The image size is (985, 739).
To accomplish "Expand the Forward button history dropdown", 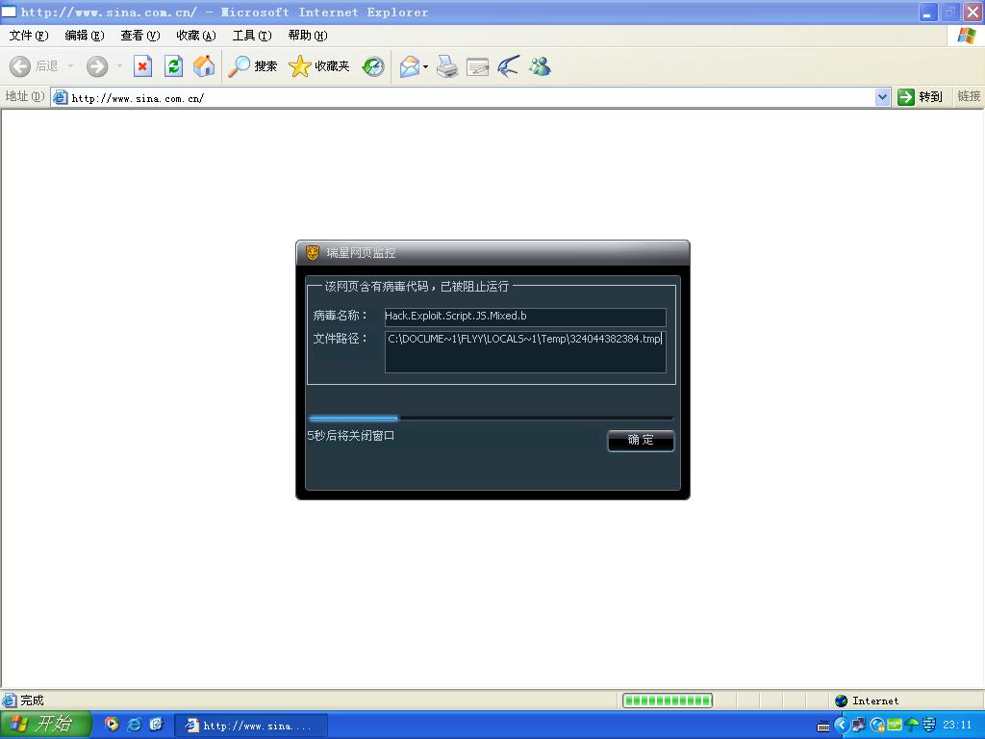I will 119,66.
